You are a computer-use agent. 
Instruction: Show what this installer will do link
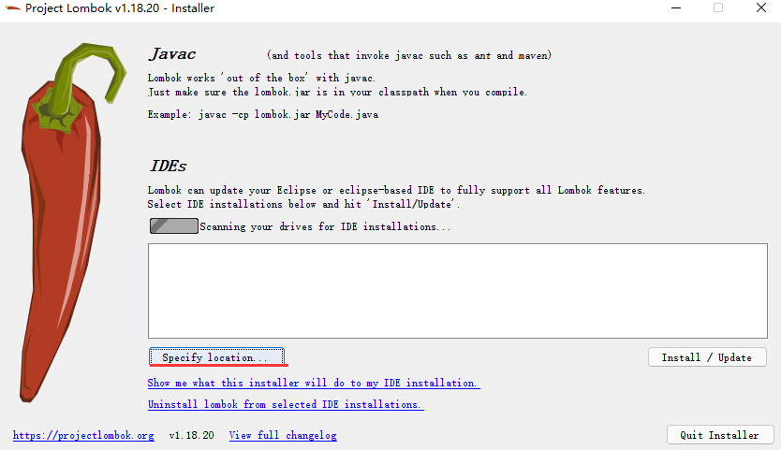pyautogui.click(x=314, y=383)
